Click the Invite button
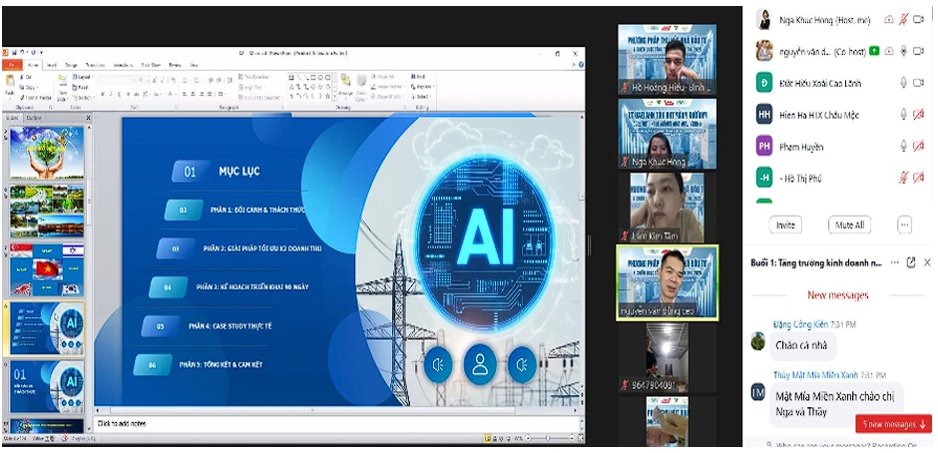This screenshot has height=453, width=938. (x=785, y=225)
